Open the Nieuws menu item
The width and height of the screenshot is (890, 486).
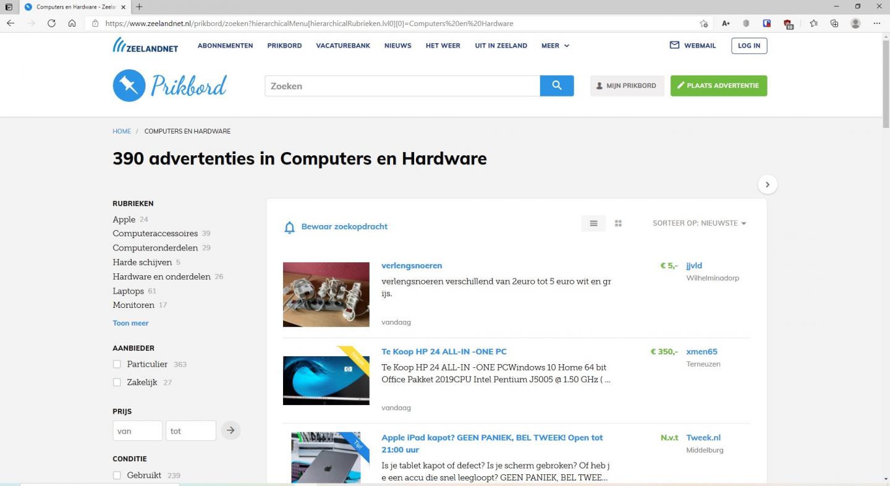click(x=397, y=46)
